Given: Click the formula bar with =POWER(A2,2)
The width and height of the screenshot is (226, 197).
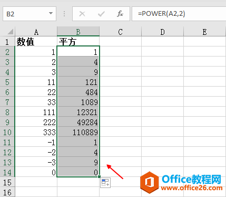Looking at the screenshot, I should [179, 14].
